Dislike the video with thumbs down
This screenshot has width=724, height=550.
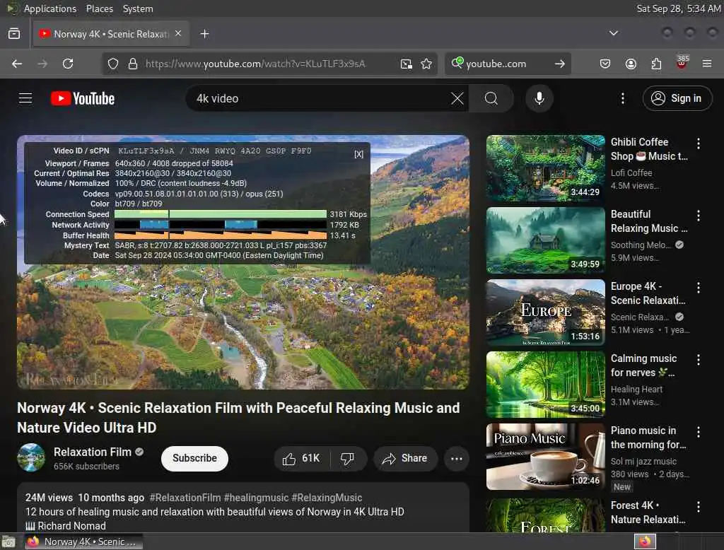(x=348, y=459)
